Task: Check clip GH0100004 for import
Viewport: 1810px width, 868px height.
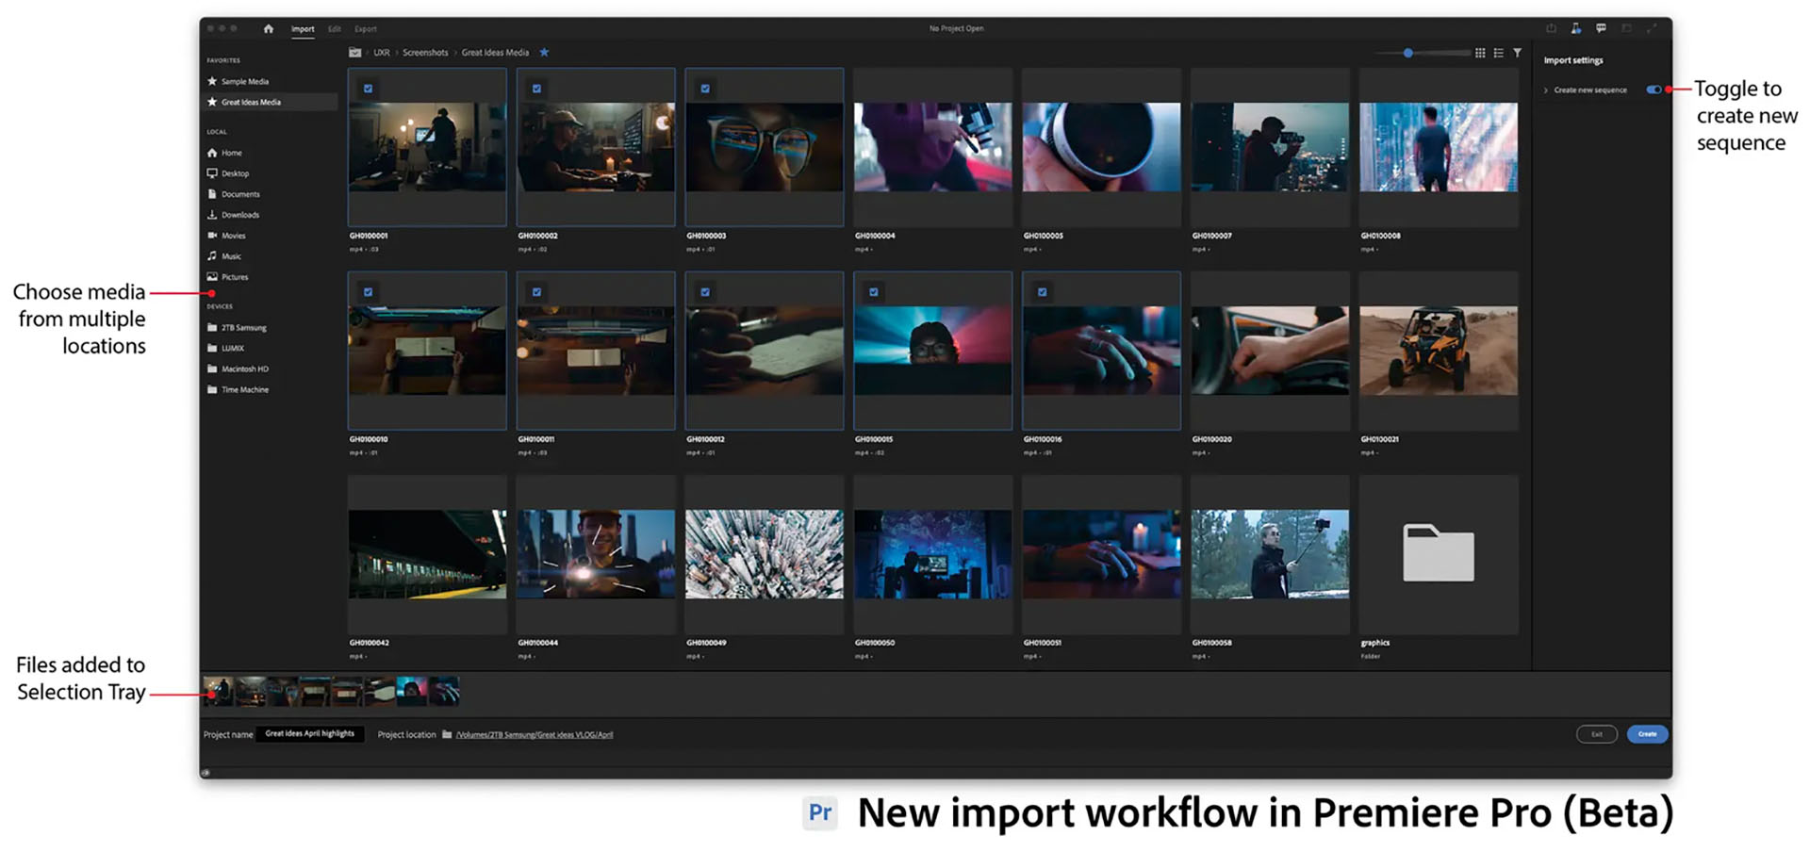Action: coord(874,88)
